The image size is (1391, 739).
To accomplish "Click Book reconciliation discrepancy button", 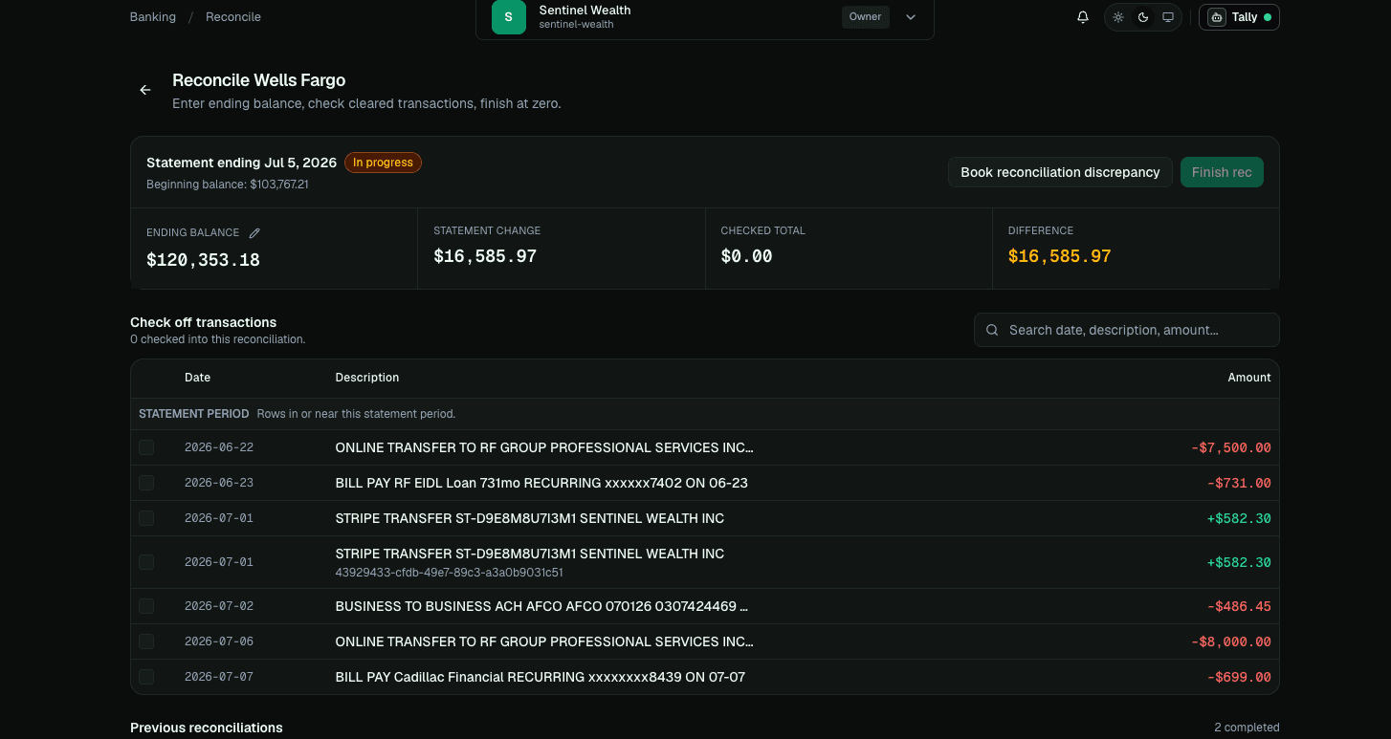I will [1060, 172].
